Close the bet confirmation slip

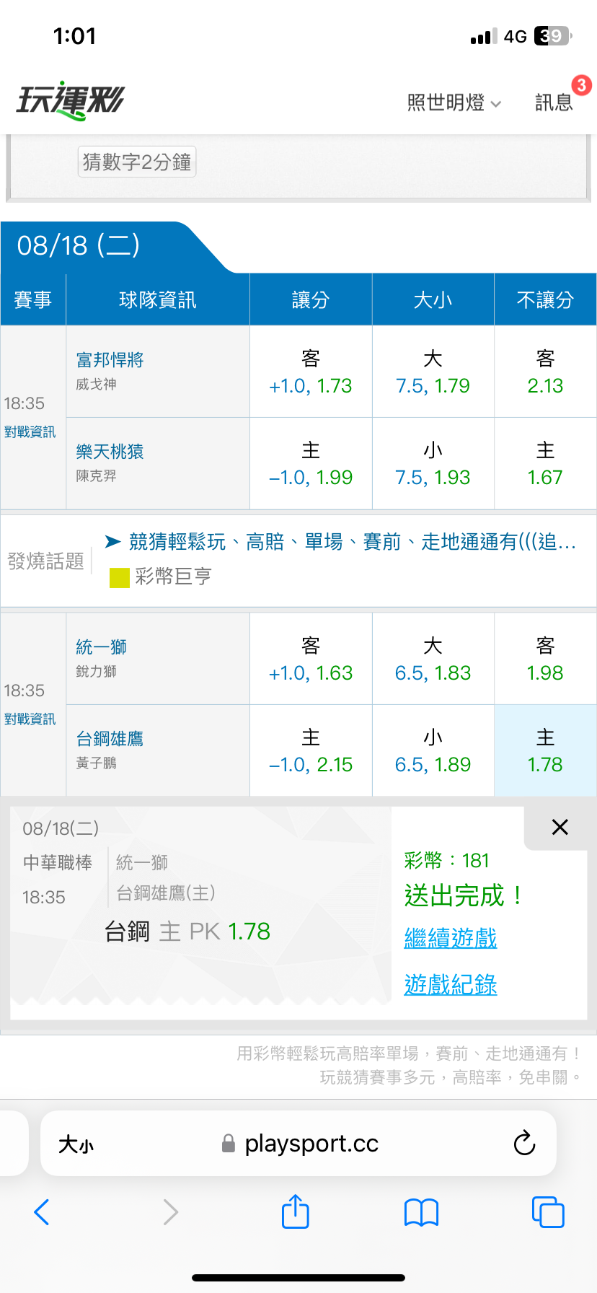click(560, 827)
